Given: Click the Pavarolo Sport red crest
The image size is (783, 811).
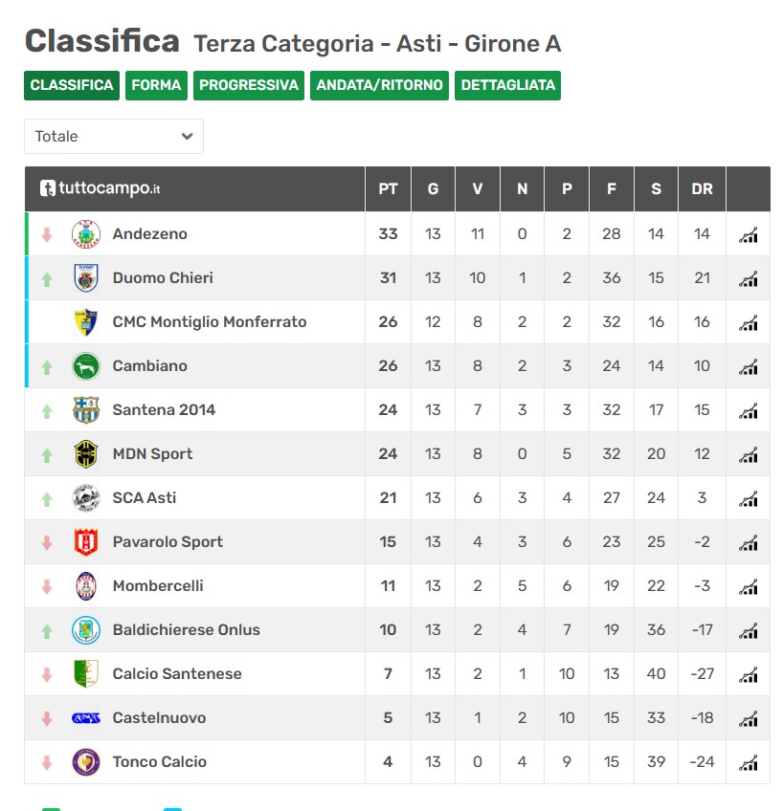Looking at the screenshot, I should click(86, 542).
